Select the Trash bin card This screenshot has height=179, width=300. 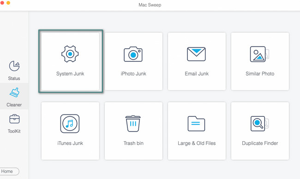pos(133,131)
